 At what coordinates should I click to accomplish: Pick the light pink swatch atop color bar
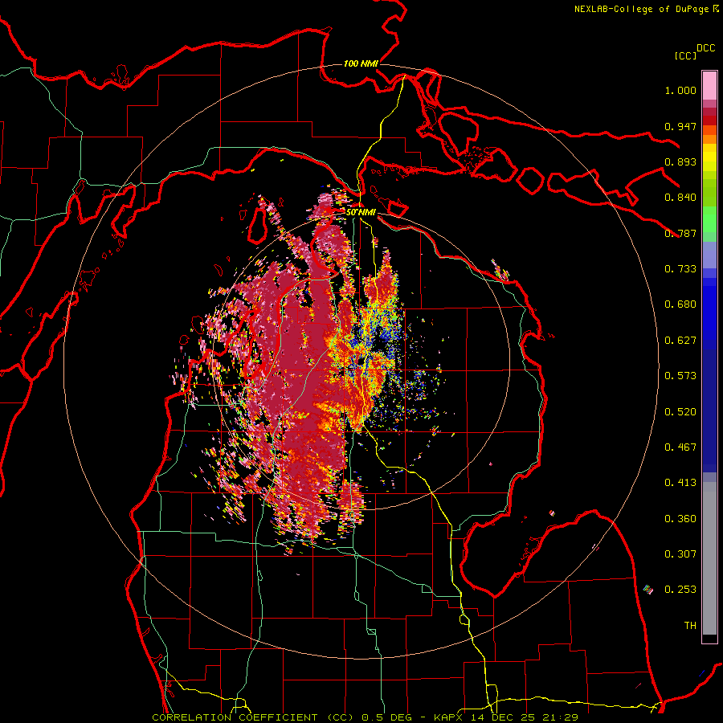point(709,85)
